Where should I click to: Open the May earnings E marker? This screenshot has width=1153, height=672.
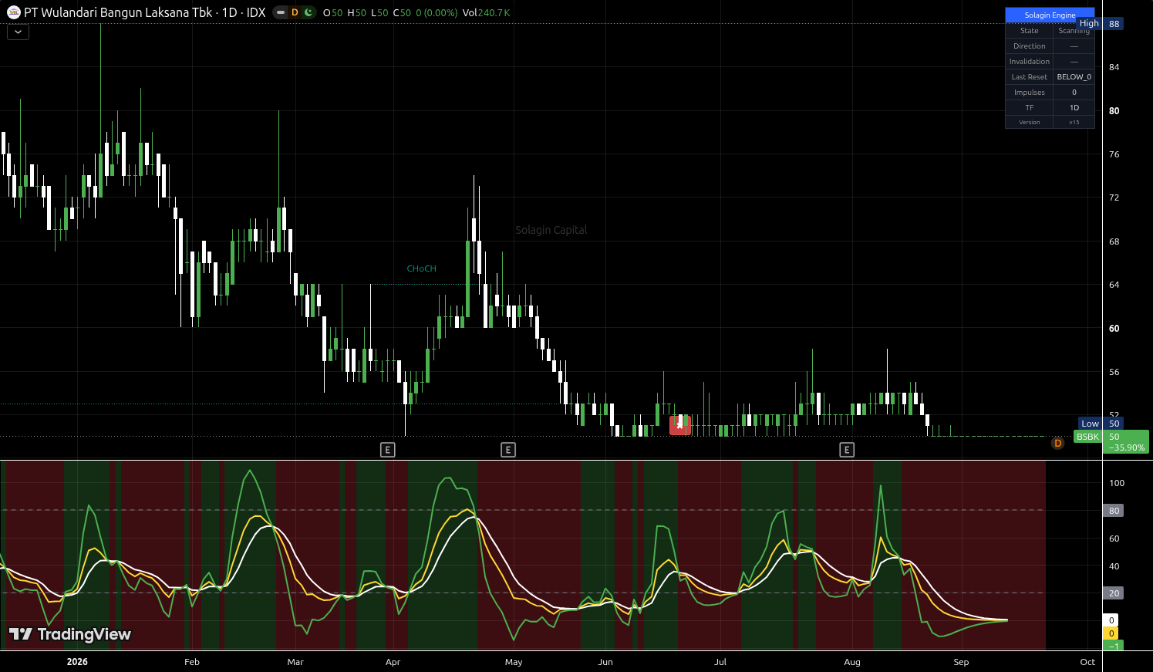[x=507, y=450]
